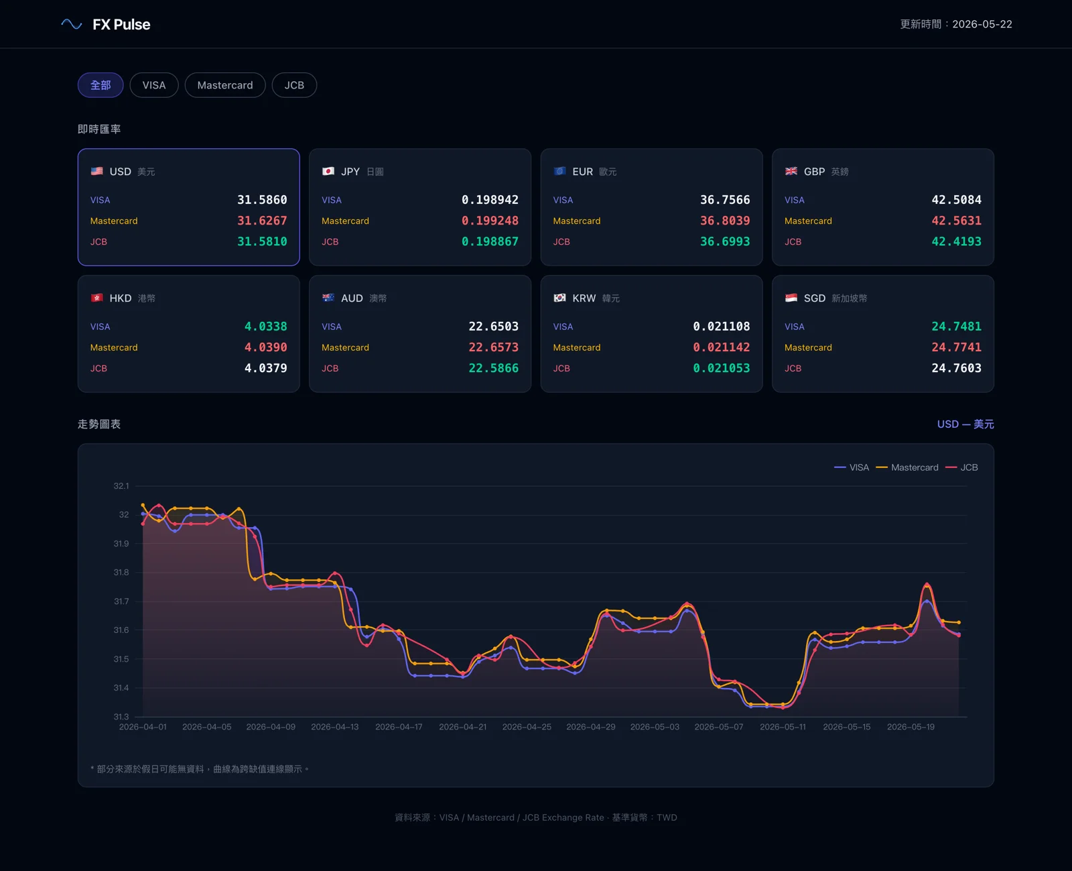This screenshot has width=1072, height=871.
Task: Switch to the Mastercard filter tab
Action: point(225,85)
